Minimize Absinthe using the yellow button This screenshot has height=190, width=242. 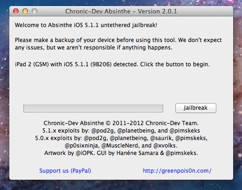click(25, 11)
